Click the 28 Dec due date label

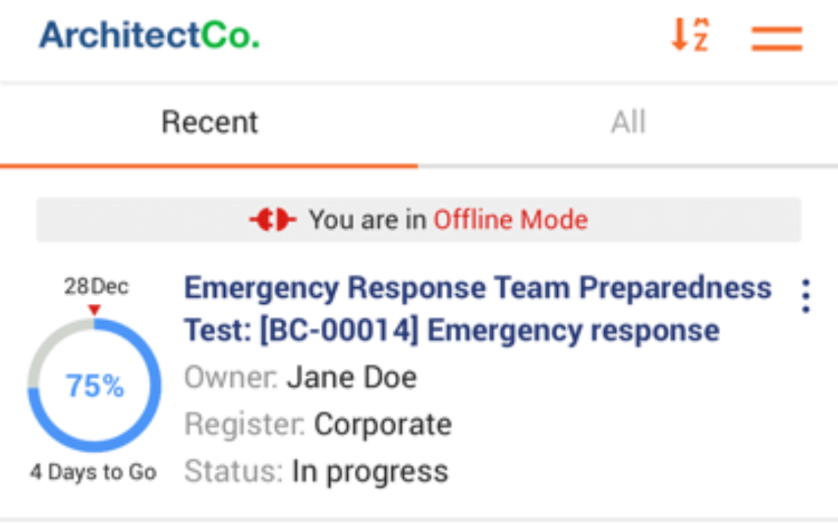click(x=96, y=287)
